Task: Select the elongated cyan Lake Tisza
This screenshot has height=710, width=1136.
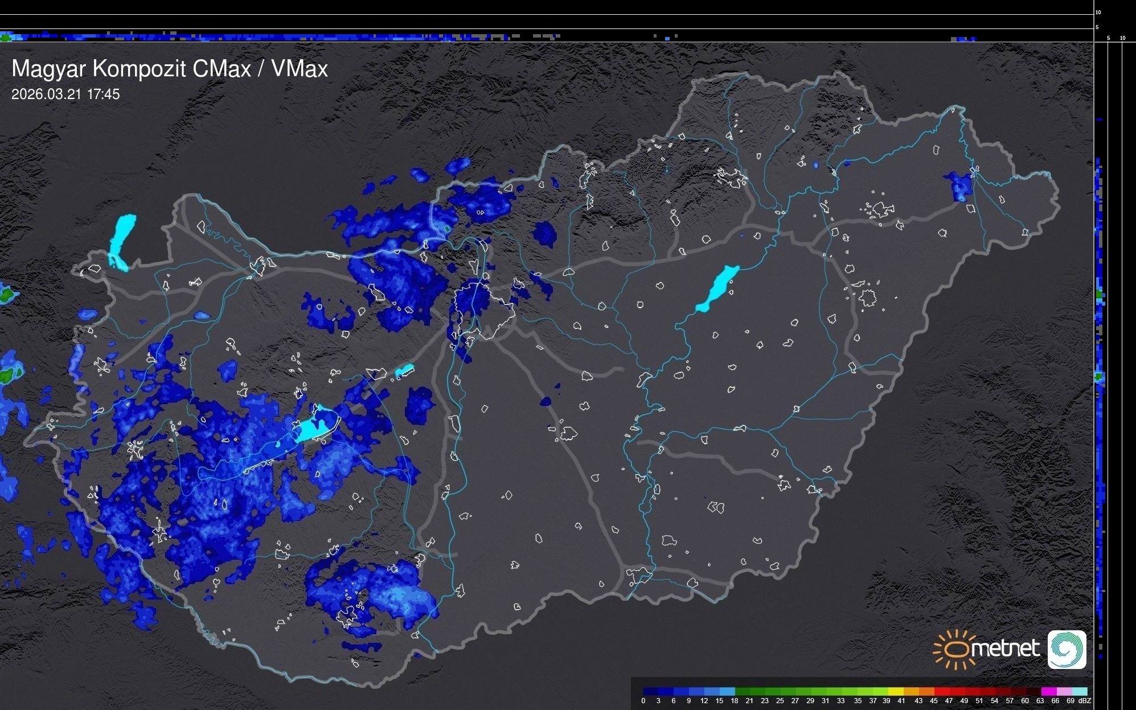Action: pos(717,289)
